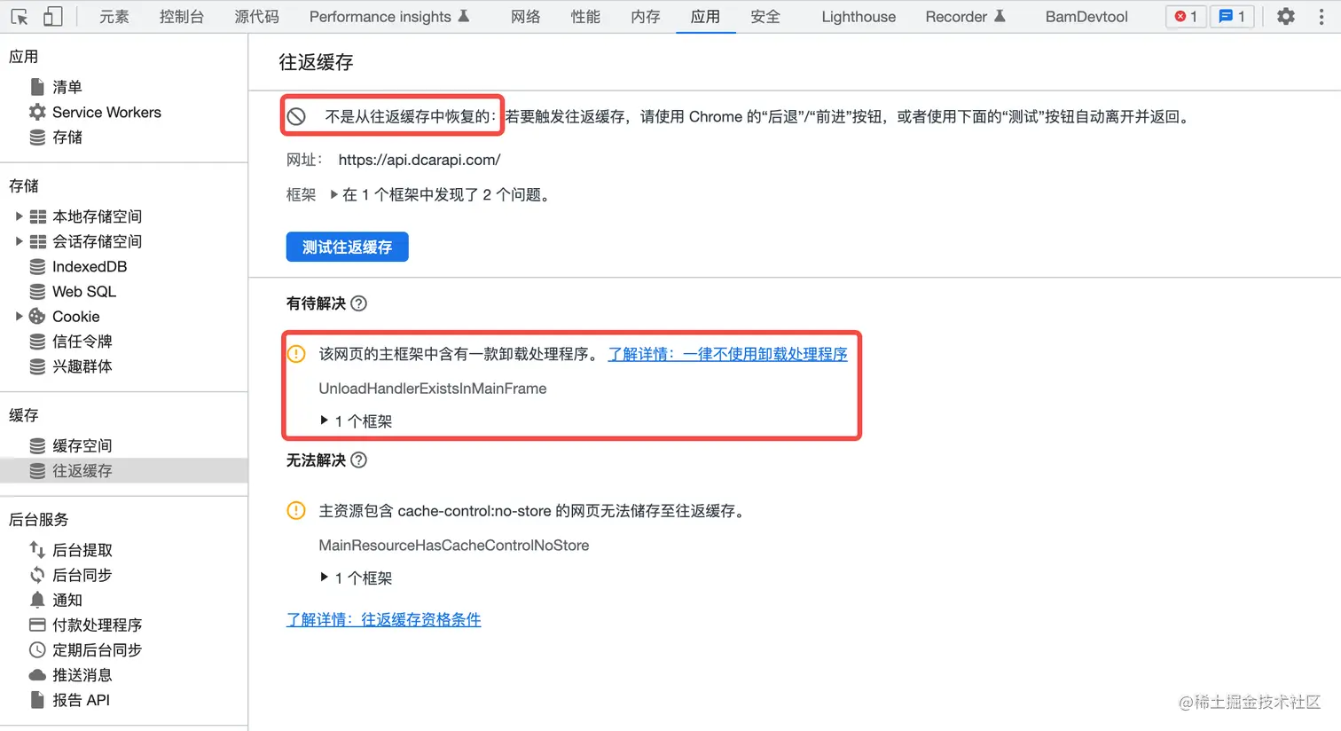
Task: Click the 通知 bell icon
Action: (37, 600)
